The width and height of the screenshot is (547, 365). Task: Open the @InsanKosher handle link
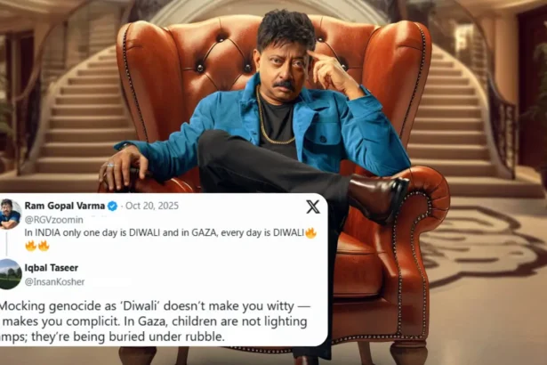point(54,282)
